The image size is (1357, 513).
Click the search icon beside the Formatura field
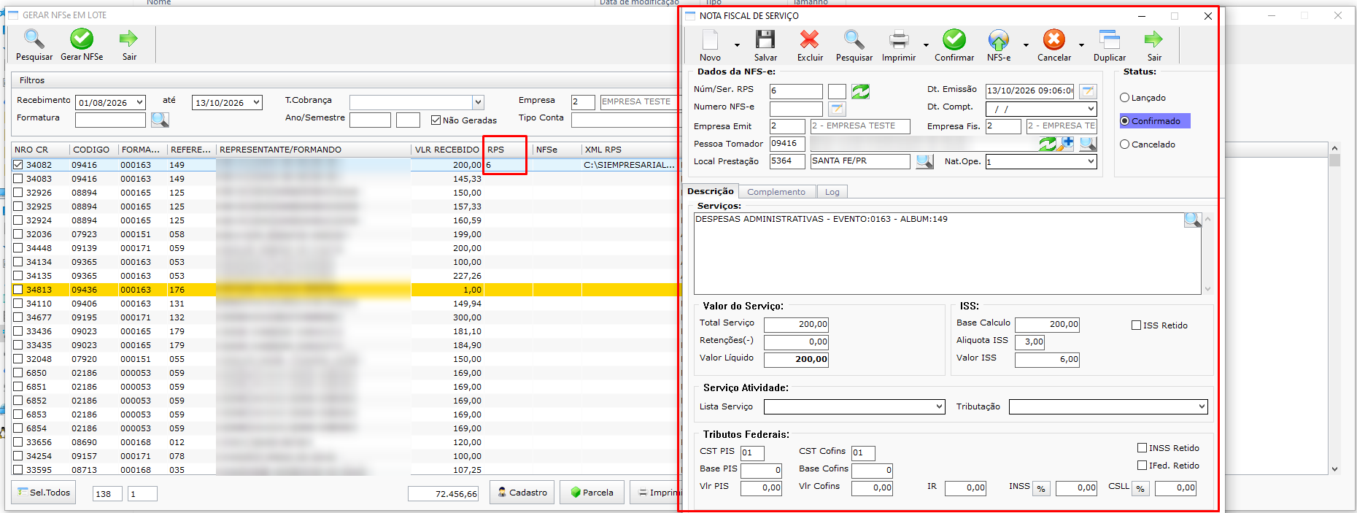(160, 119)
